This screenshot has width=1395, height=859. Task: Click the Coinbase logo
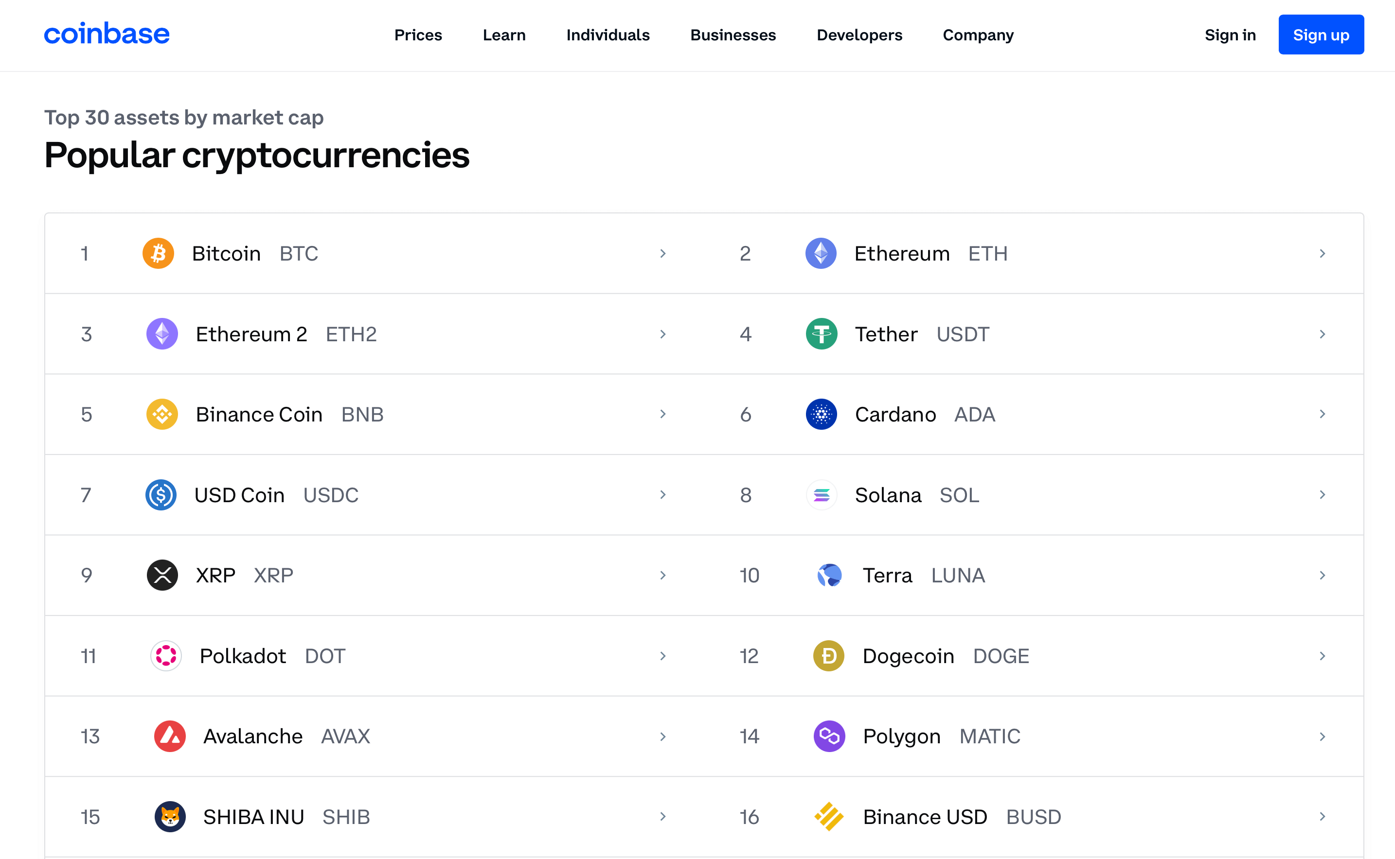tap(107, 34)
